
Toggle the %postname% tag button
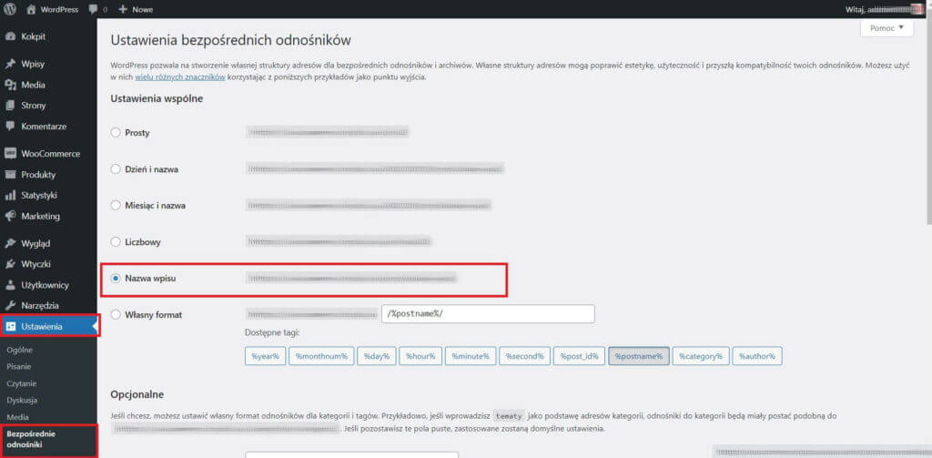pos(639,356)
